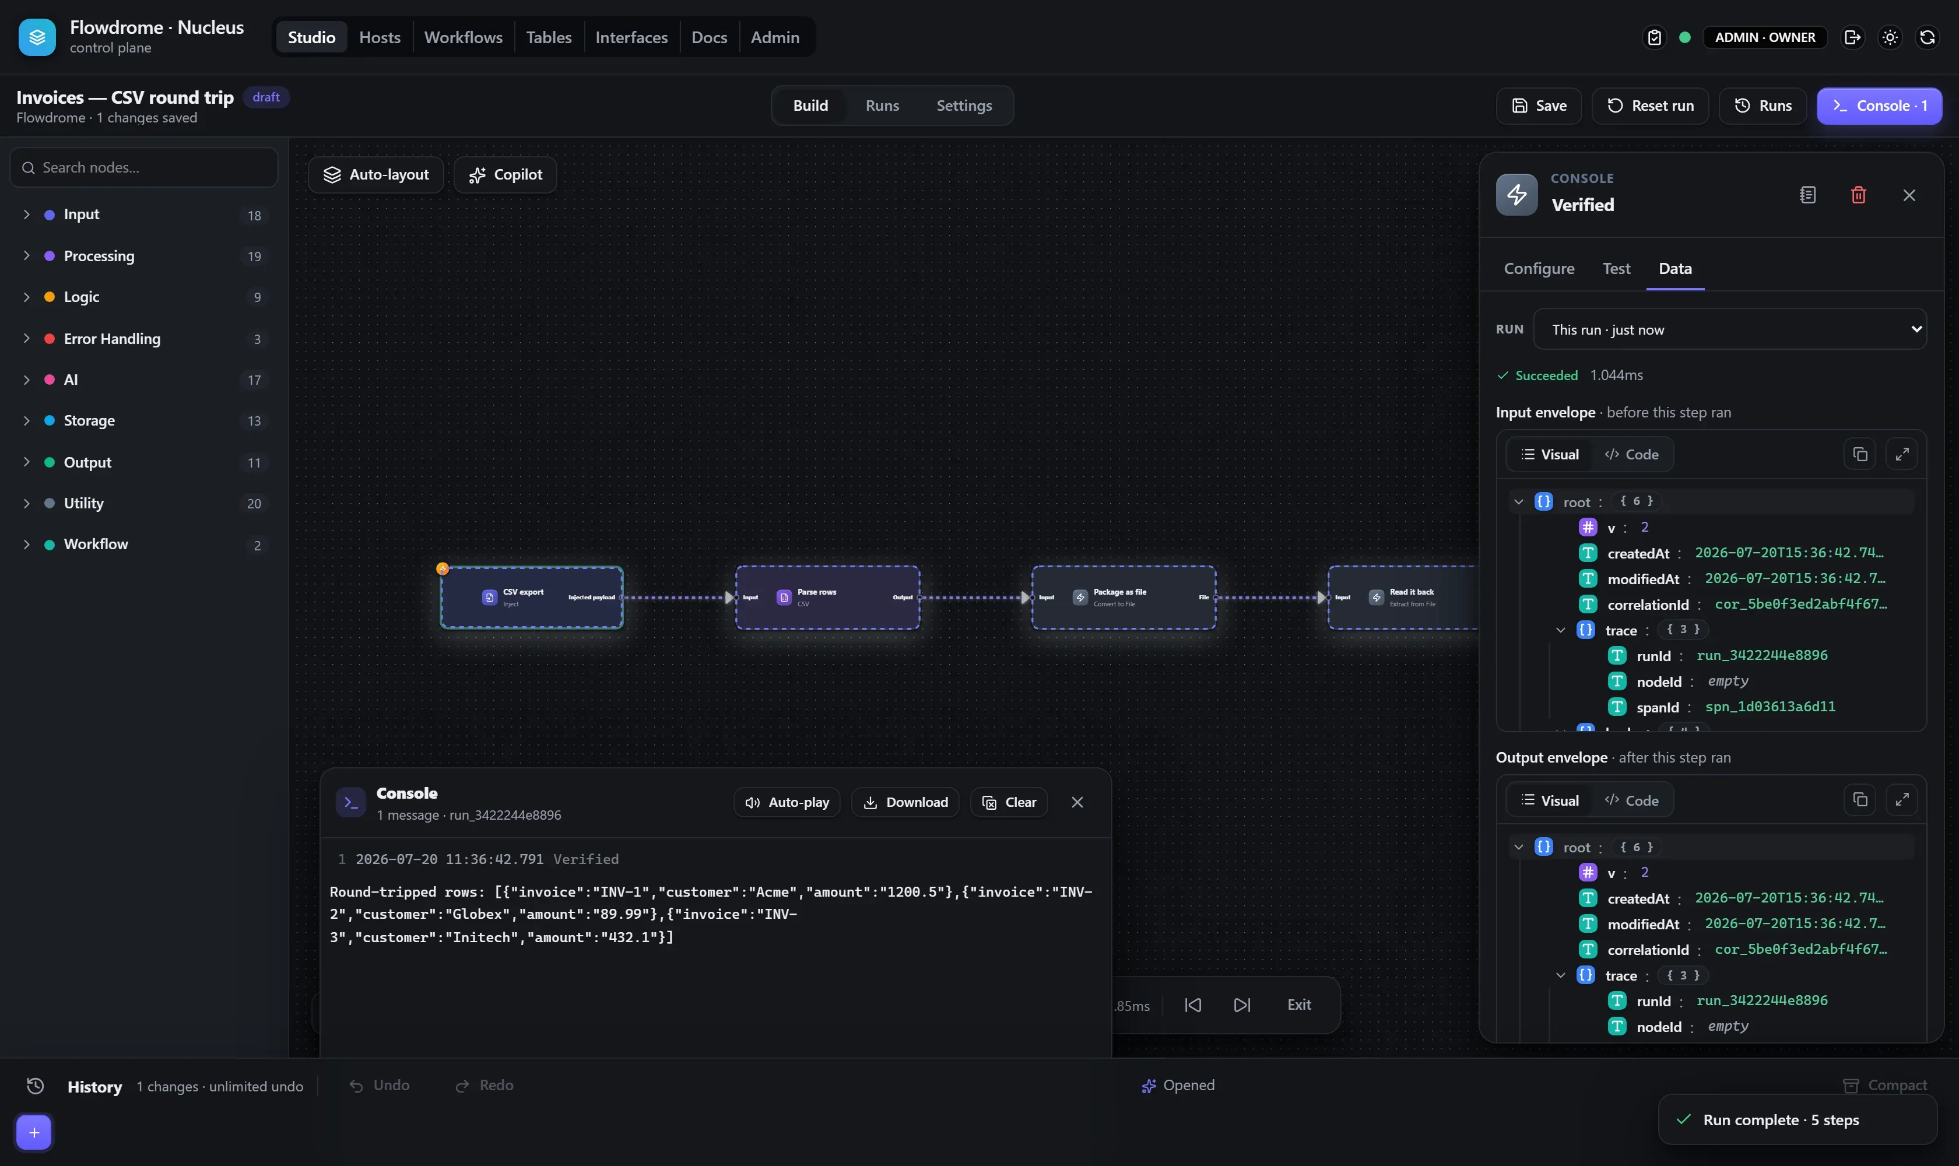Screen dimensions: 1959x1166
Task: Open the clipboard checklist icon in header
Action: pos(1654,37)
